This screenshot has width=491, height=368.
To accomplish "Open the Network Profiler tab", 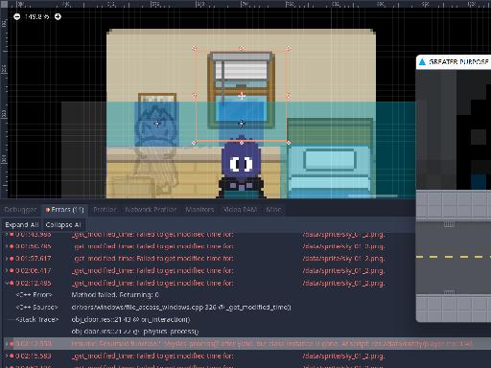I will pos(151,210).
